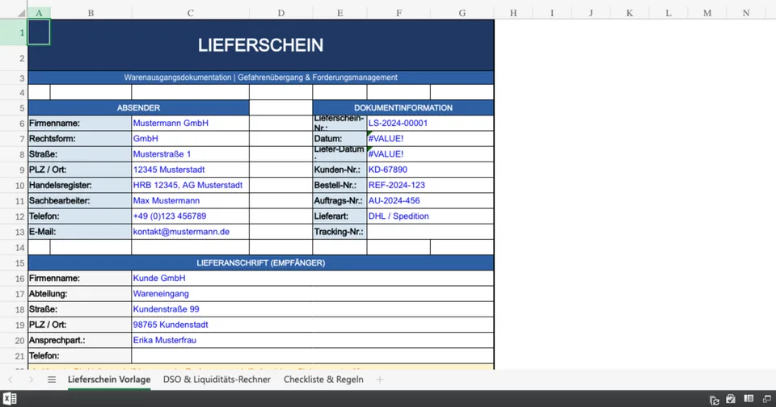Click the document sync icon in bottom bar
Viewport: 776px width, 407px height.
pos(714,400)
